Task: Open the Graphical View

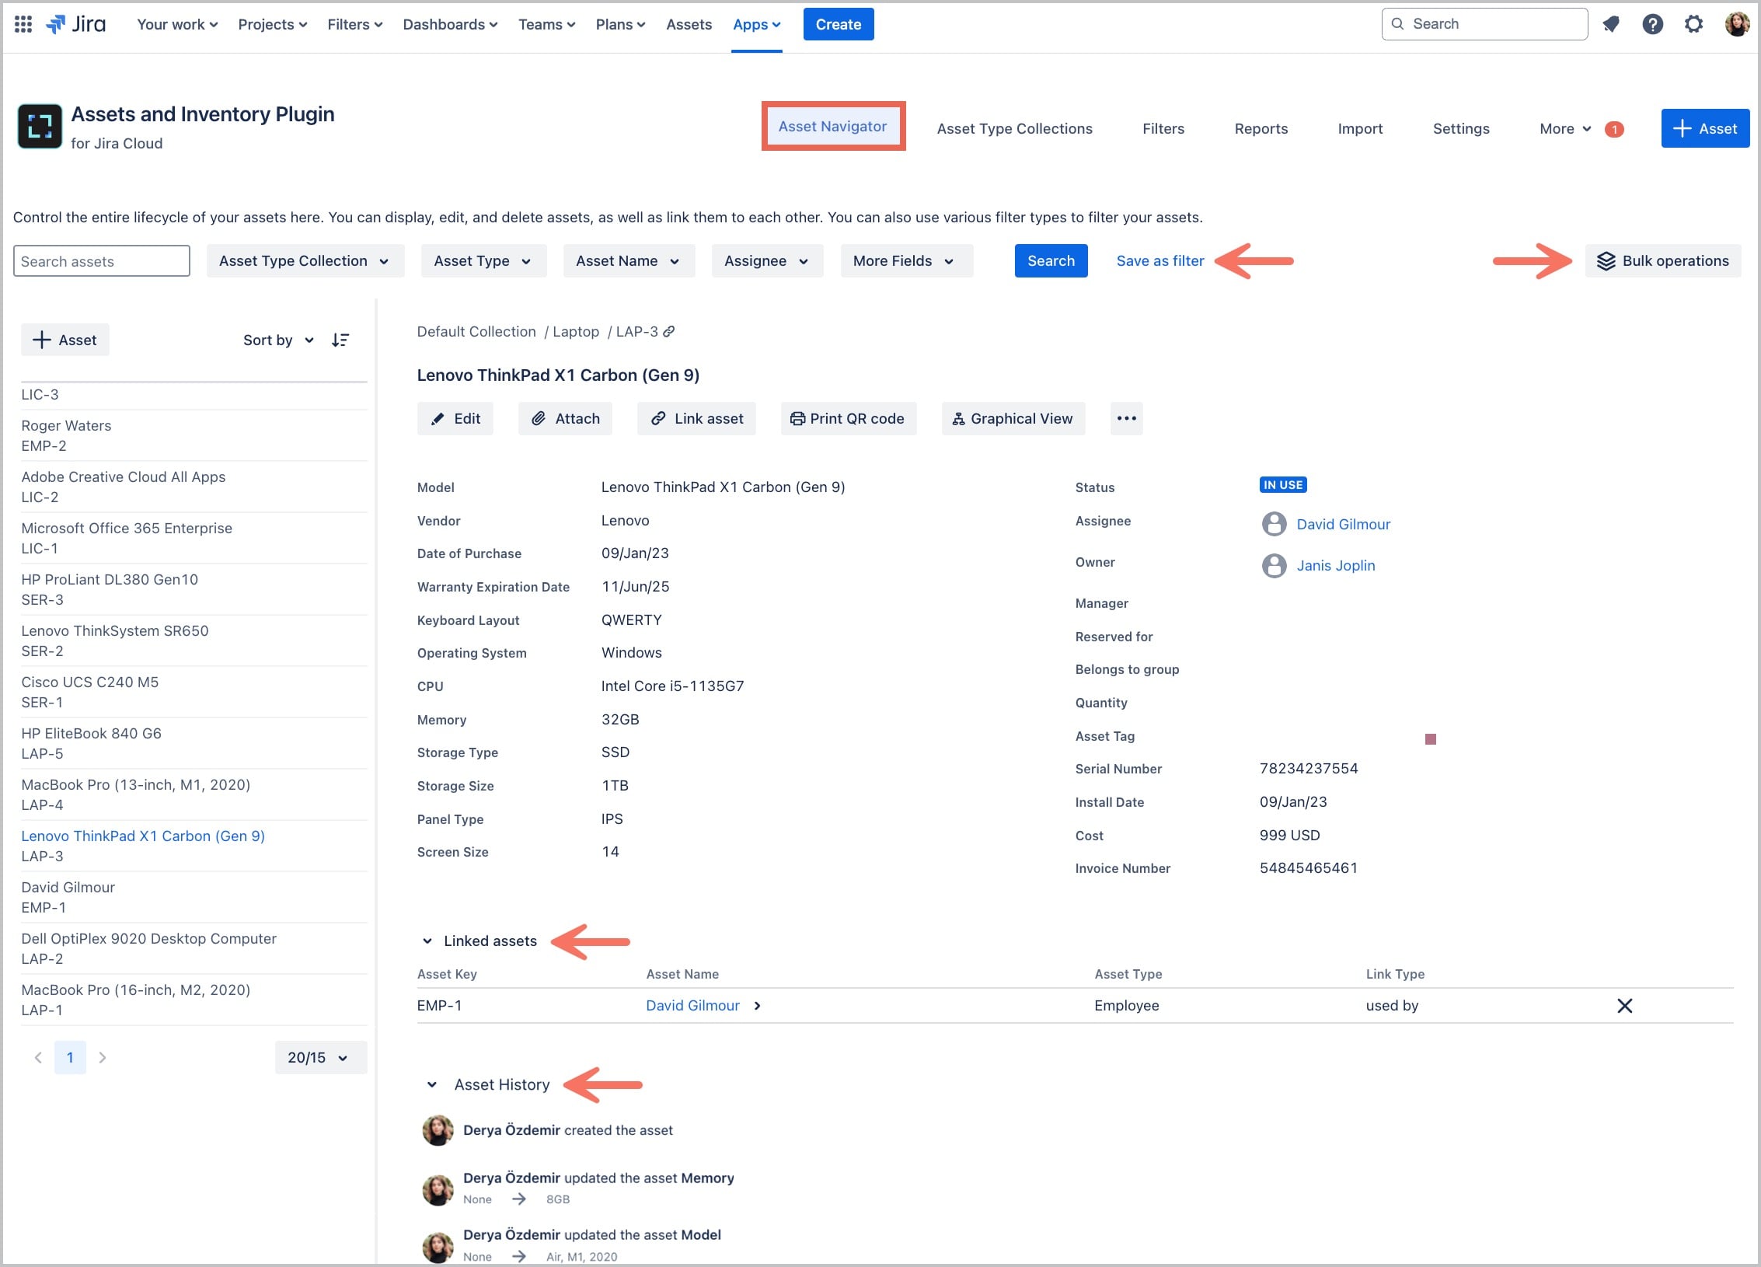Action: tap(1013, 418)
